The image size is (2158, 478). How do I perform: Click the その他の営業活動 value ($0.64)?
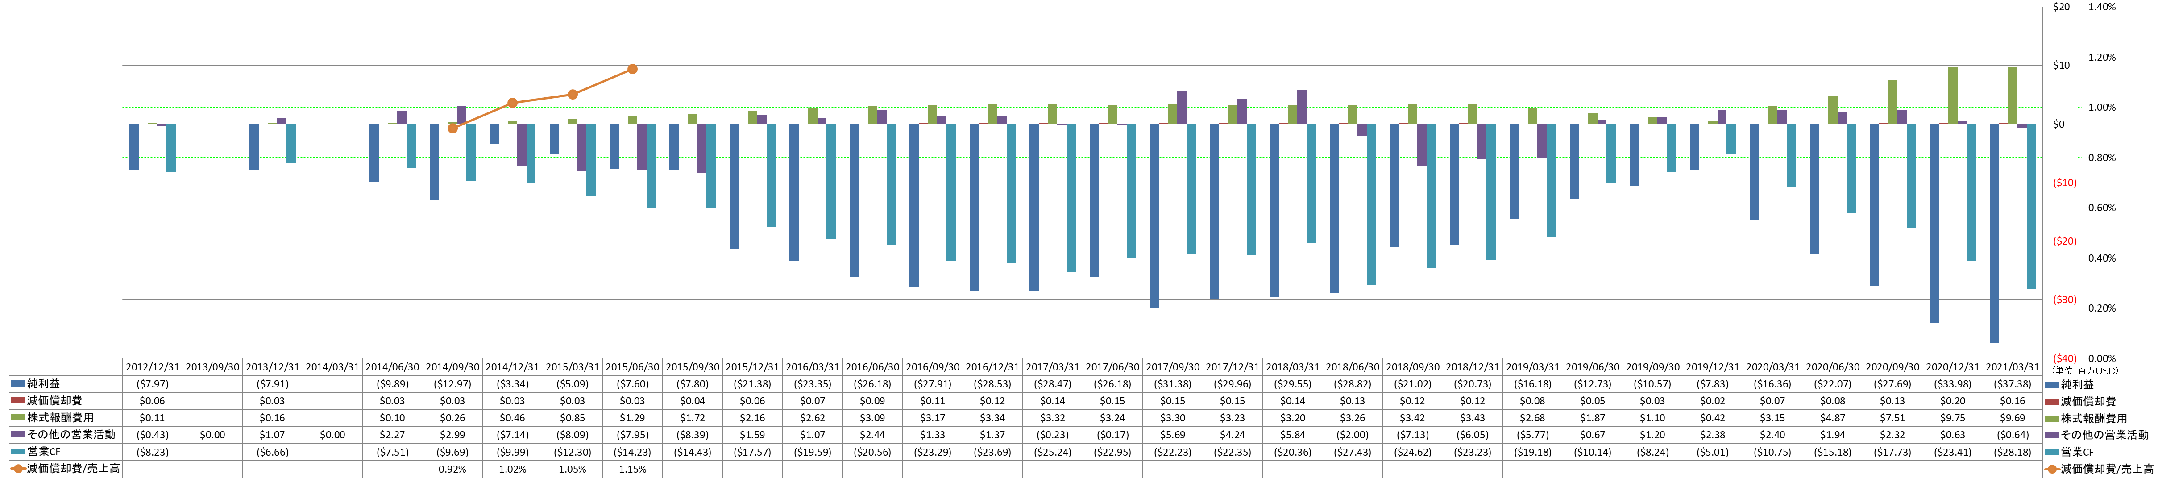[x=2013, y=434]
